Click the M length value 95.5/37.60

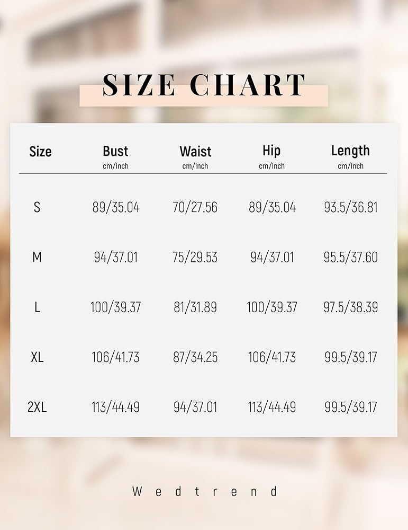pos(350,258)
